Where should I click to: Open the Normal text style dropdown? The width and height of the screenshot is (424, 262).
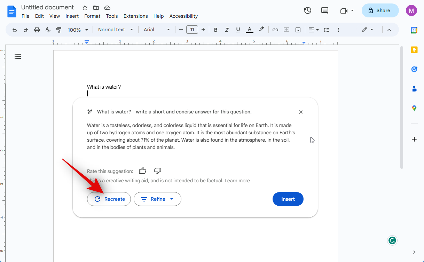point(116,30)
